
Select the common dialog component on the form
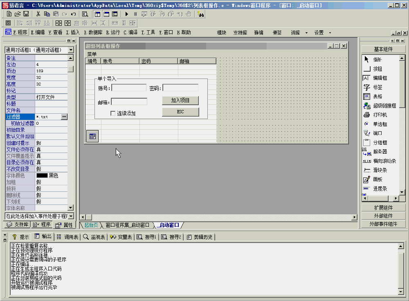point(92,136)
